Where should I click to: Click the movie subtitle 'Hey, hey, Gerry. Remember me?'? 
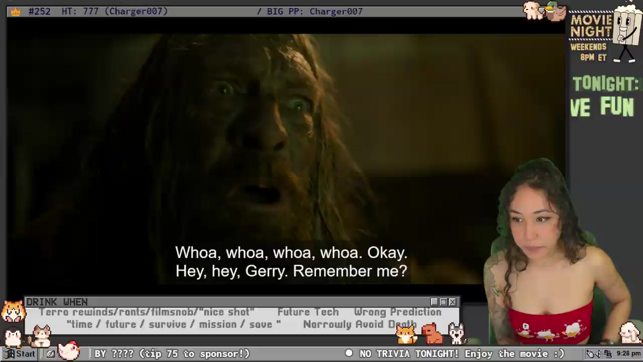tap(291, 271)
